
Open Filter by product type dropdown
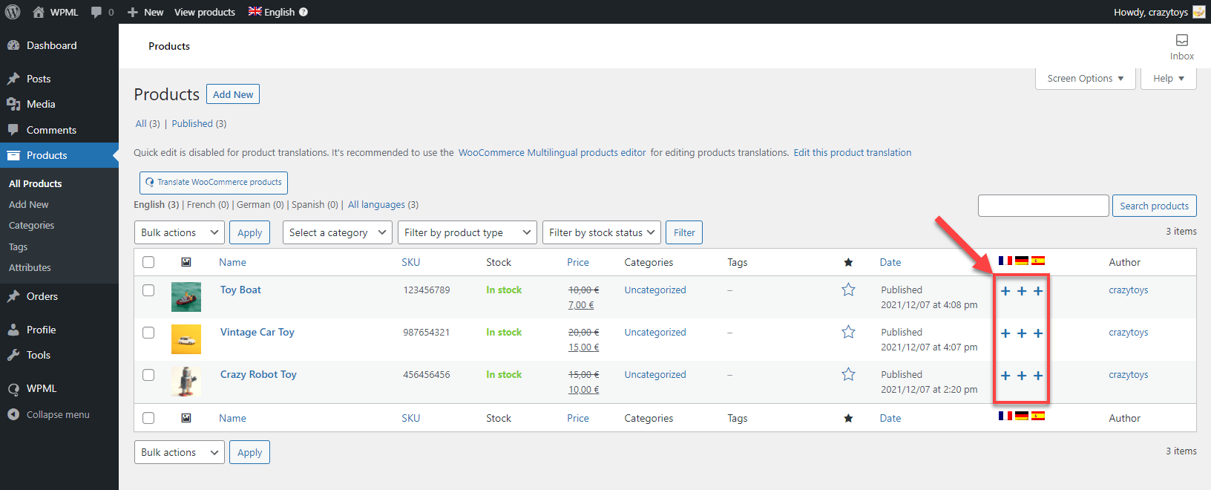click(x=467, y=232)
